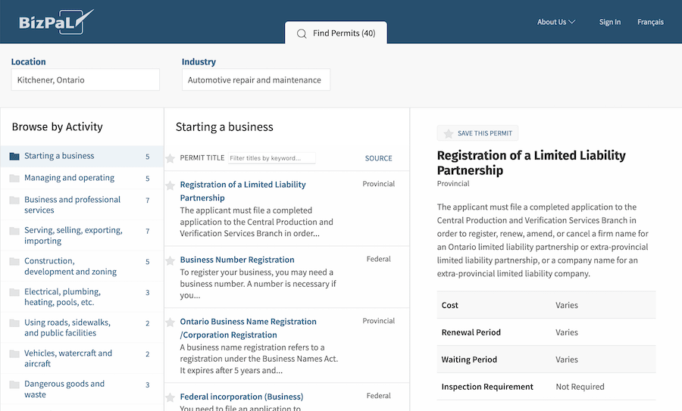
Task: Click the search magnifier icon in Find Permits
Action: [x=302, y=33]
